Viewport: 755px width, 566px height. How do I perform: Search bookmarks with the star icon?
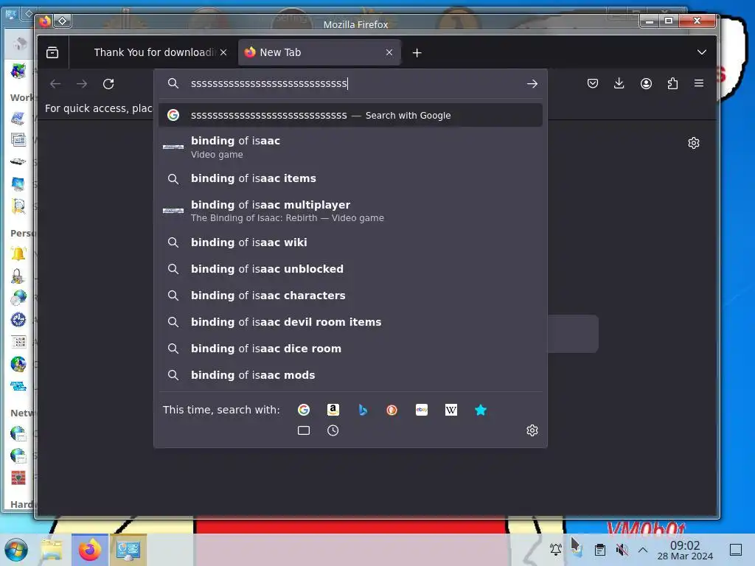tap(481, 410)
